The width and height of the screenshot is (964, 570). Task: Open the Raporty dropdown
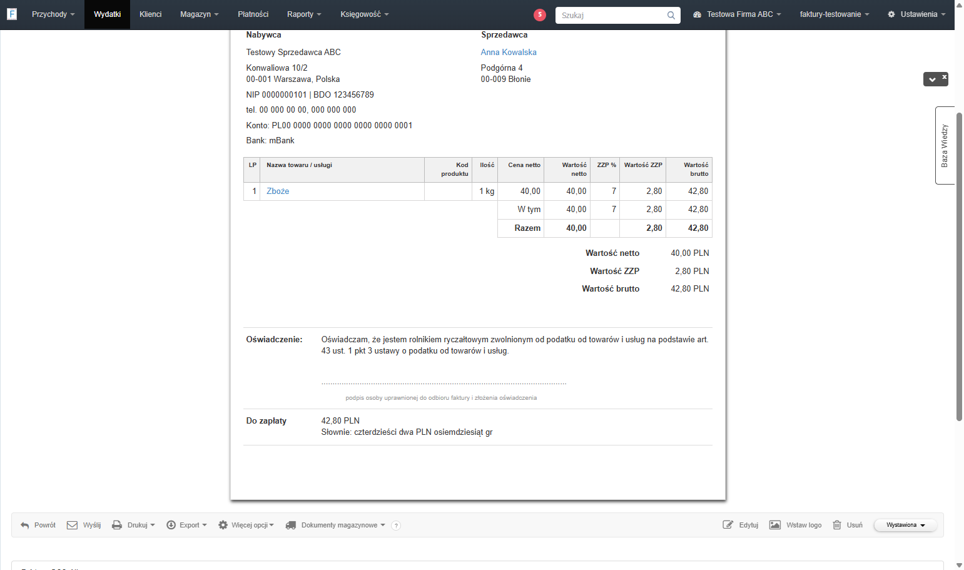pyautogui.click(x=304, y=14)
